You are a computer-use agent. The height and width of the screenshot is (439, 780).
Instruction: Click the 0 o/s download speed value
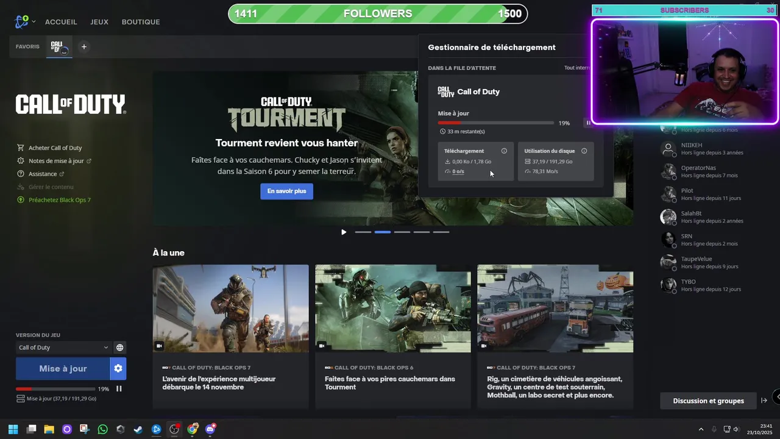458,171
